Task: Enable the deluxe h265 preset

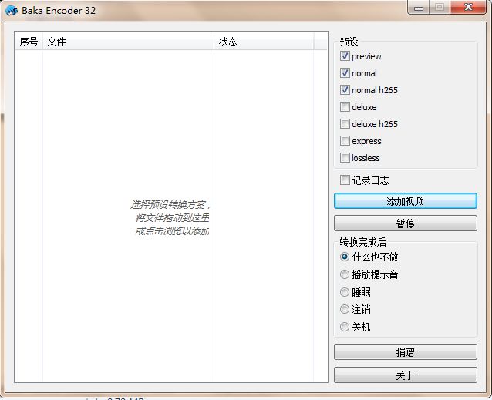Action: click(345, 124)
